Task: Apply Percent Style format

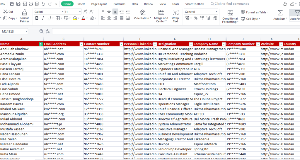Action: point(196,18)
